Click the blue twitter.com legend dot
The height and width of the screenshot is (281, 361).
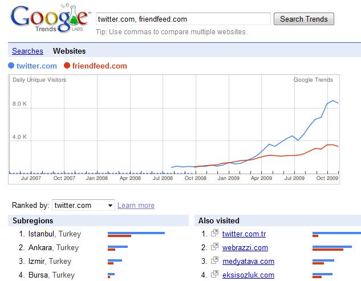tap(11, 66)
